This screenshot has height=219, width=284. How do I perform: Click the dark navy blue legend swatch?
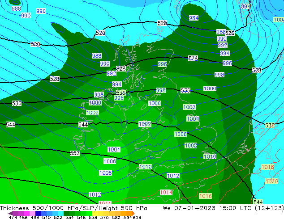[x=38, y=213]
